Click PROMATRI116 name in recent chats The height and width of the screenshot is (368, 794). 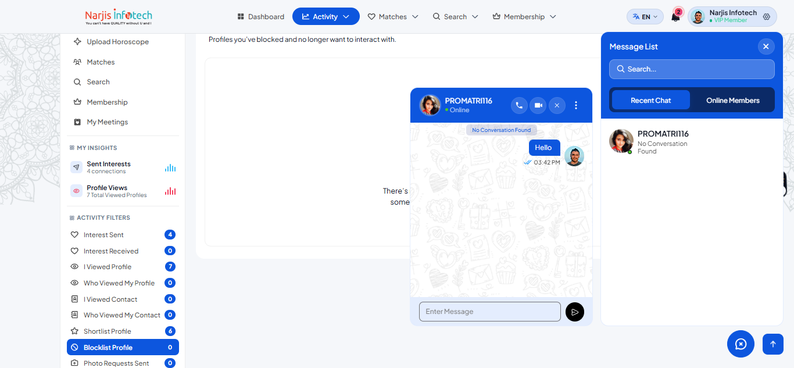pyautogui.click(x=663, y=134)
